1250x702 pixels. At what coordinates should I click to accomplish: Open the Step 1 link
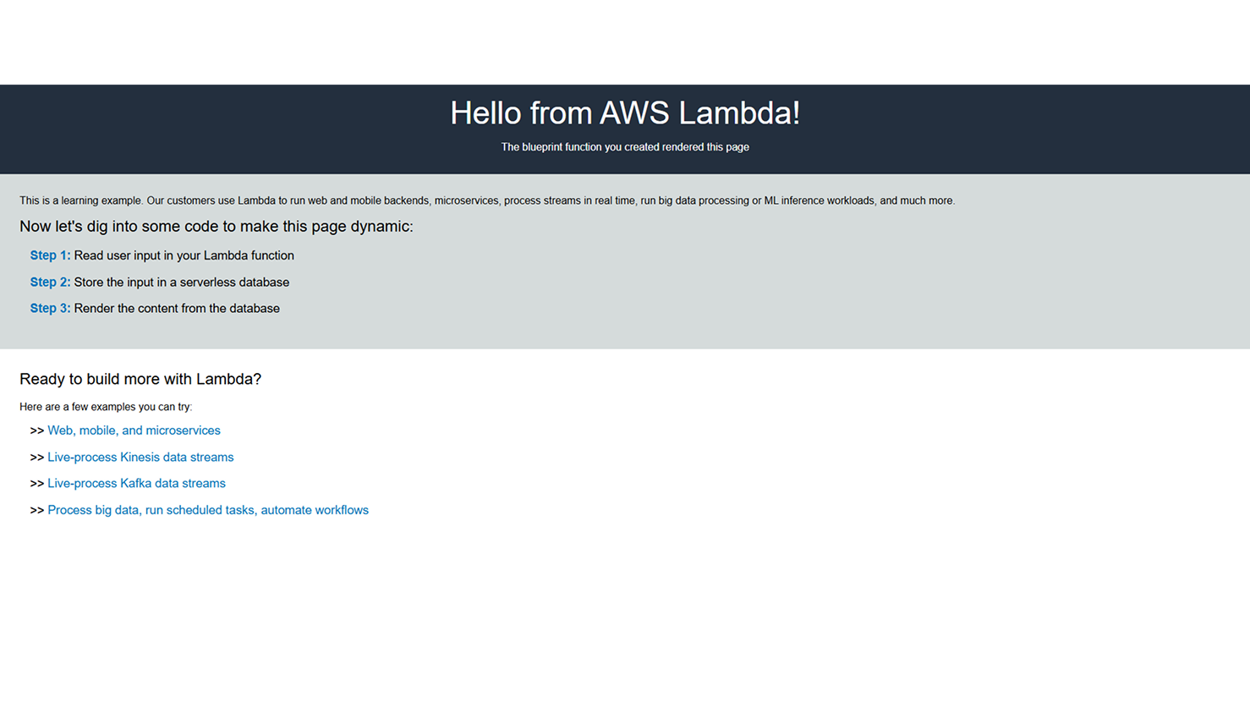pyautogui.click(x=50, y=255)
